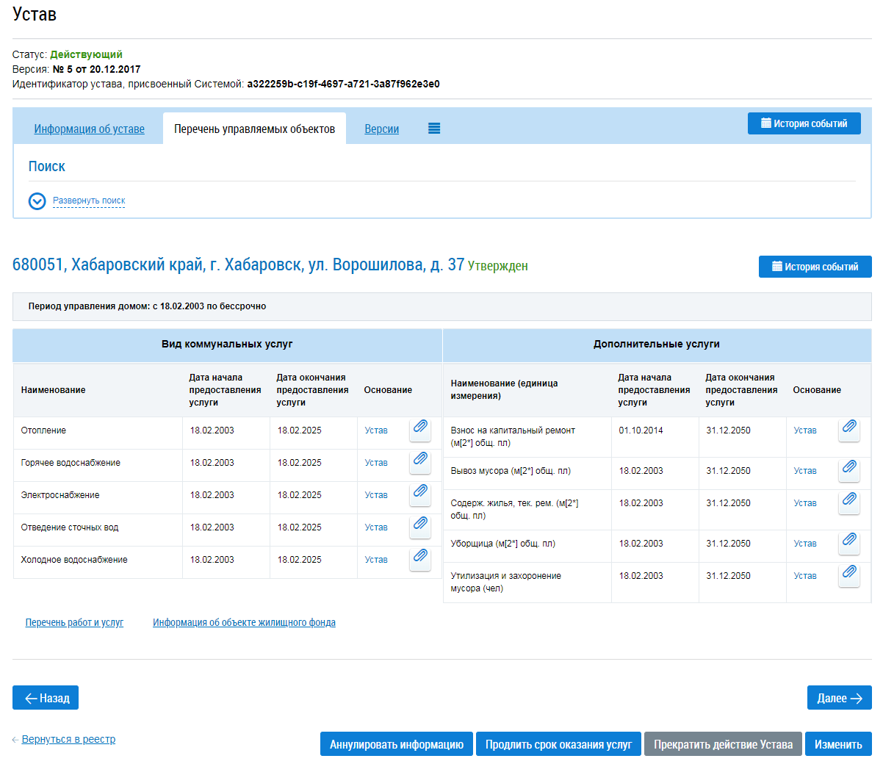The image size is (883, 764).
Task: Open attachment paperclip for Горячее водоснабжение row
Action: pyautogui.click(x=420, y=462)
